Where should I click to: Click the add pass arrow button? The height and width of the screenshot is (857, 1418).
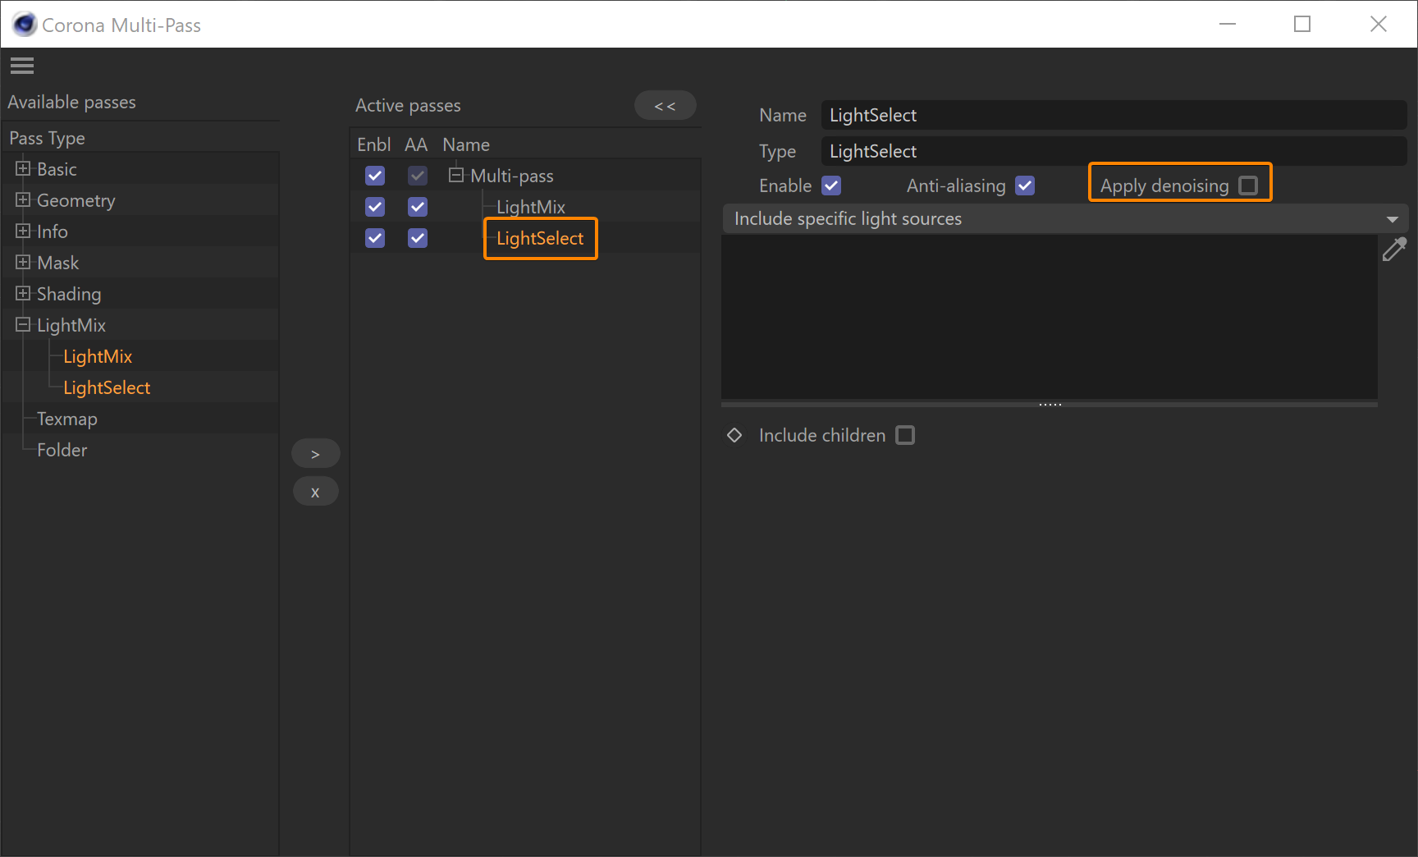click(315, 454)
